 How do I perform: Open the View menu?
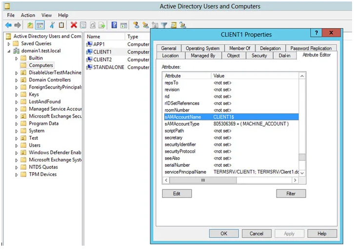point(46,15)
